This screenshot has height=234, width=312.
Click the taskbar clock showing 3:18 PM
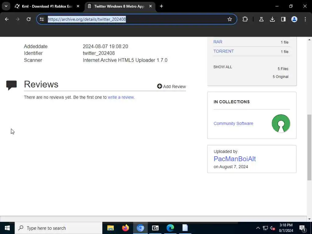286,228
